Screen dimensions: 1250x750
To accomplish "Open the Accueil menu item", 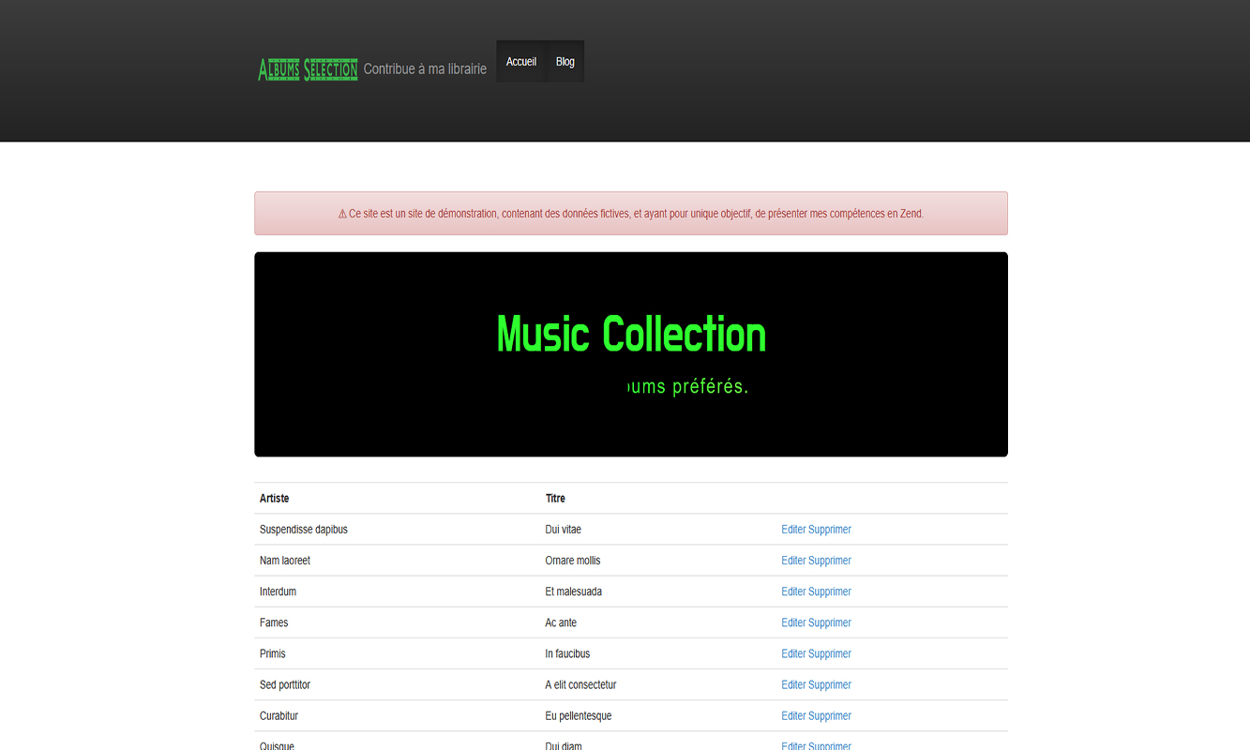I will (x=520, y=62).
